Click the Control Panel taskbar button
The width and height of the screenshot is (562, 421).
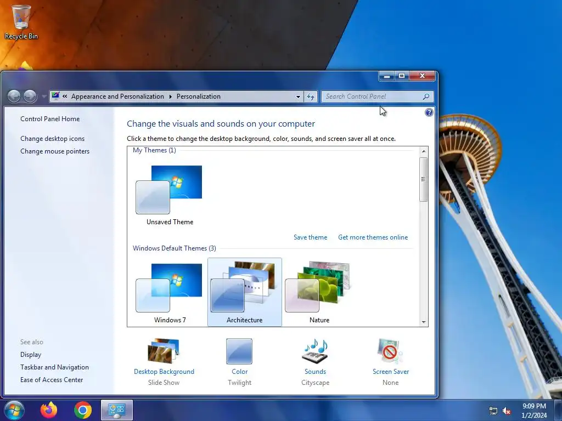point(117,410)
